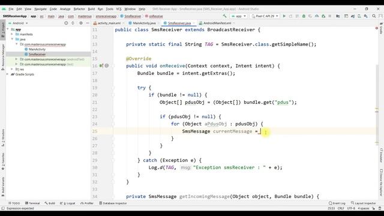
Task: Click the override gutter icon on line 16
Action: pos(101,65)
